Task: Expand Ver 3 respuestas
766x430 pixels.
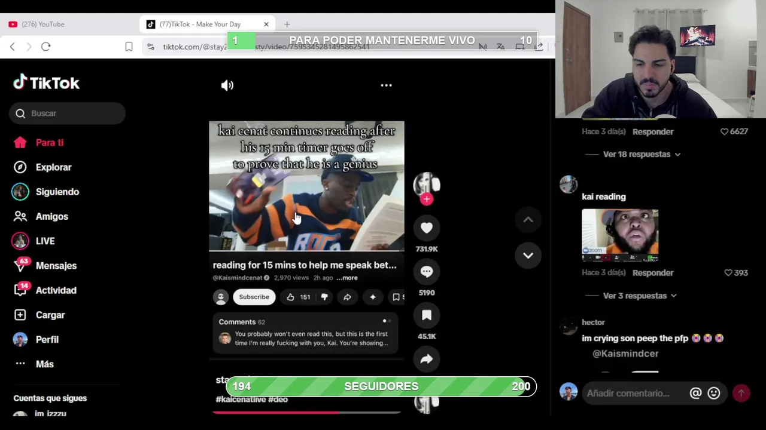Action: click(640, 296)
